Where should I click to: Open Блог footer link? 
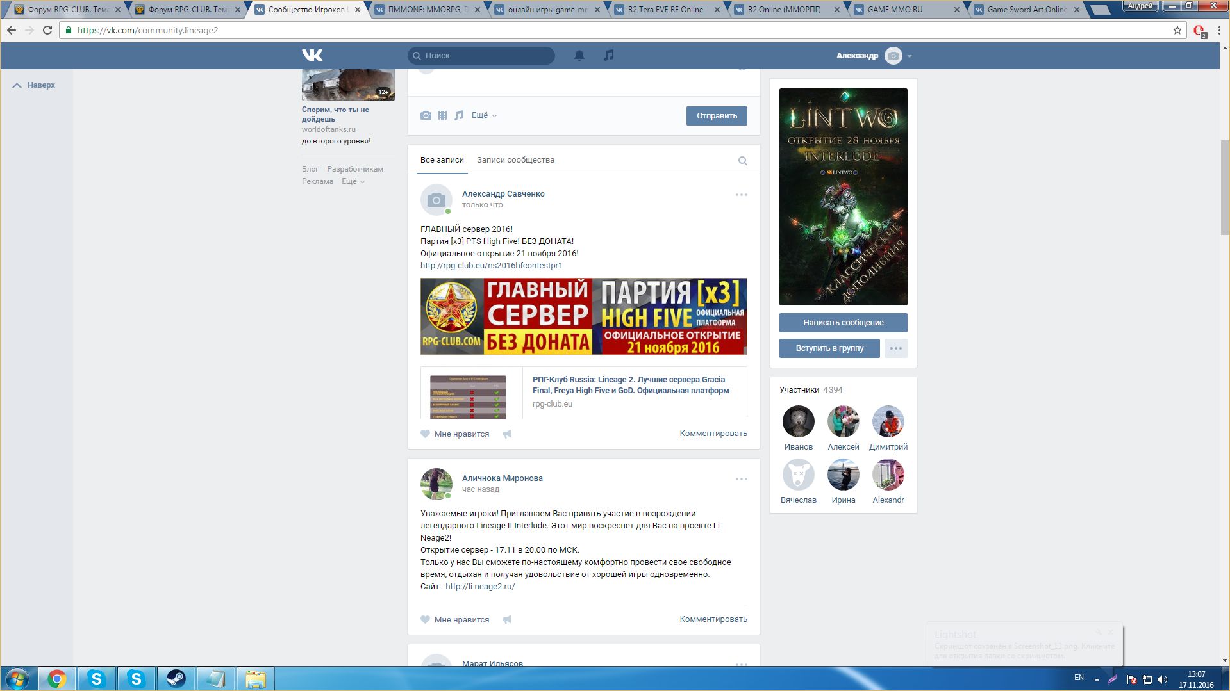click(310, 169)
